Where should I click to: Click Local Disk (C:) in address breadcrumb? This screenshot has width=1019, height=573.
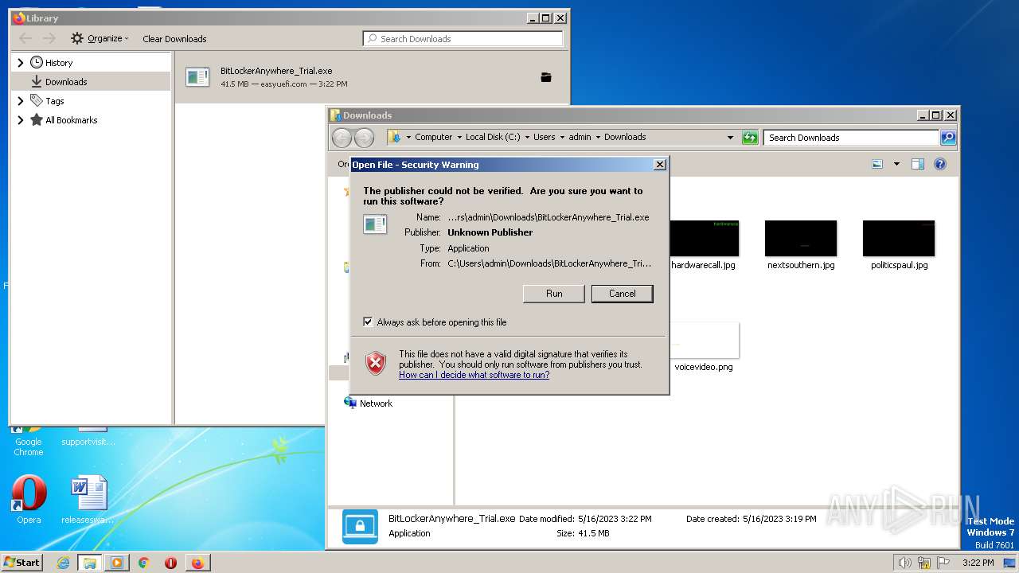492,137
